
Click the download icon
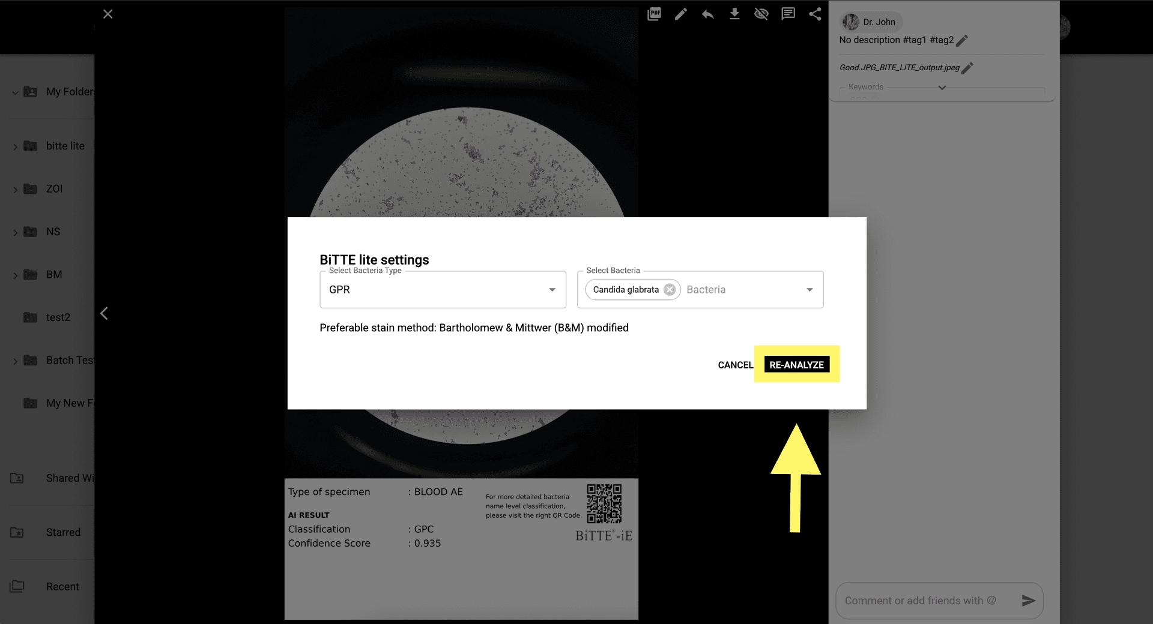(x=734, y=14)
